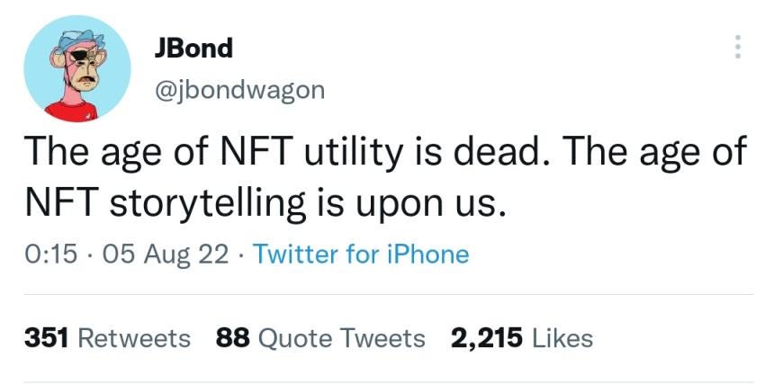
Task: Select the sentence 'The age of NFT utility is dead'
Action: [287, 152]
